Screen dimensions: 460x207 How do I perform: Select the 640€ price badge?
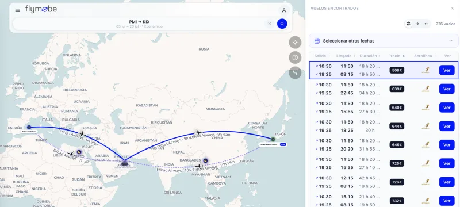[x=397, y=108]
